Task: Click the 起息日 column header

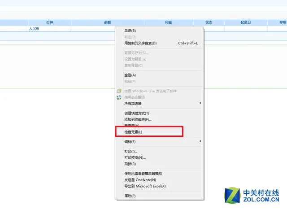Action: click(246, 22)
